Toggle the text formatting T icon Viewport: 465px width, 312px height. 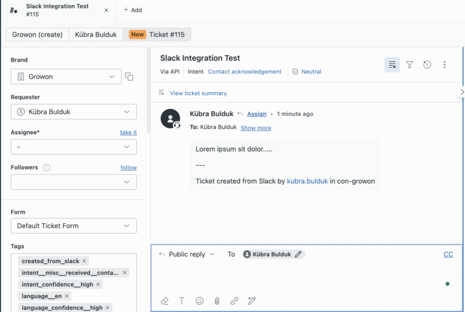pos(182,301)
